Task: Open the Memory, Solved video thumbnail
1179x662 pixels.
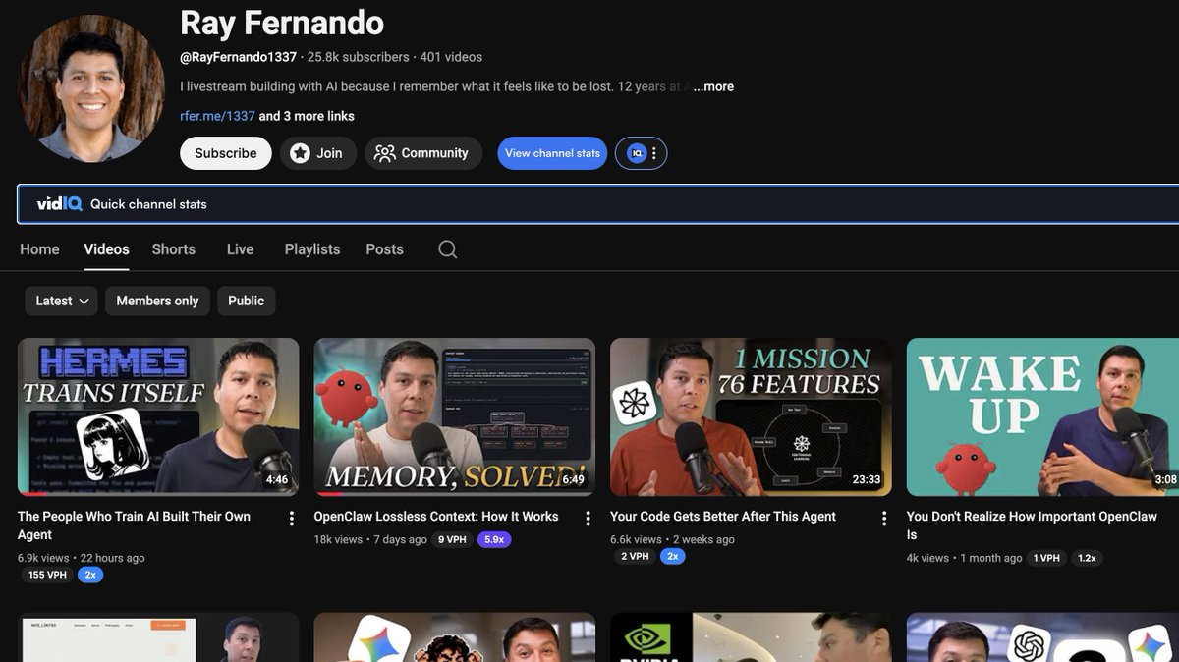Action: [x=455, y=417]
